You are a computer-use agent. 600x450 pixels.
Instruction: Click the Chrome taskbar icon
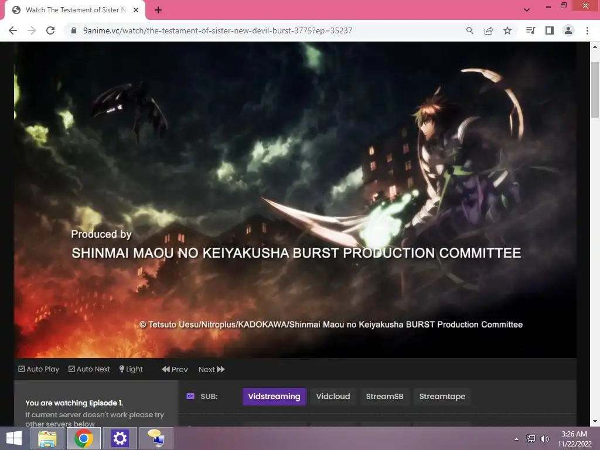pos(84,438)
